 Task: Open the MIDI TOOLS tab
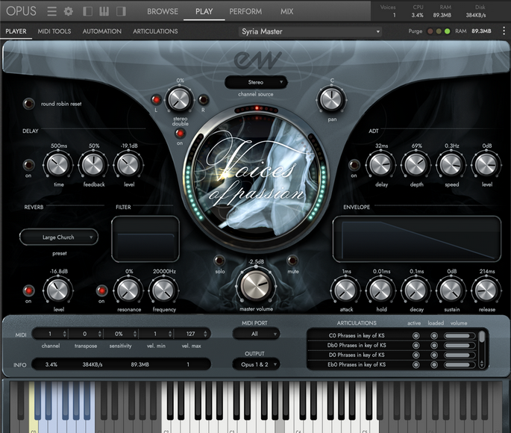[x=54, y=31]
